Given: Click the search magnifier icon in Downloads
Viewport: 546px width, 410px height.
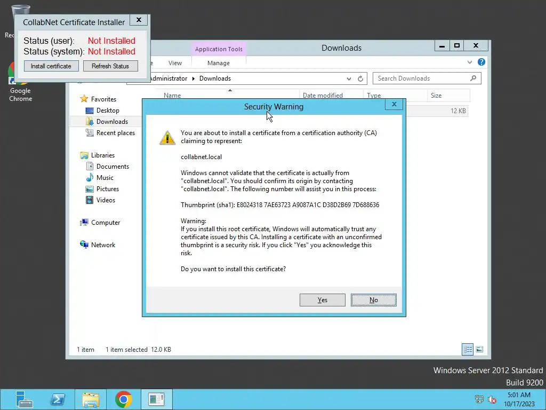Looking at the screenshot, I should tap(473, 78).
